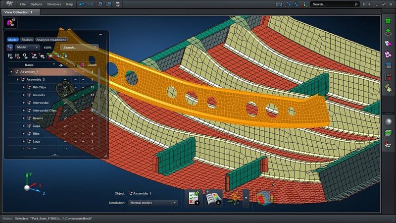Viewport: 396px width, 223px height.
Task: Toggle visibility checkmark for Caps
Action: (x=65, y=126)
